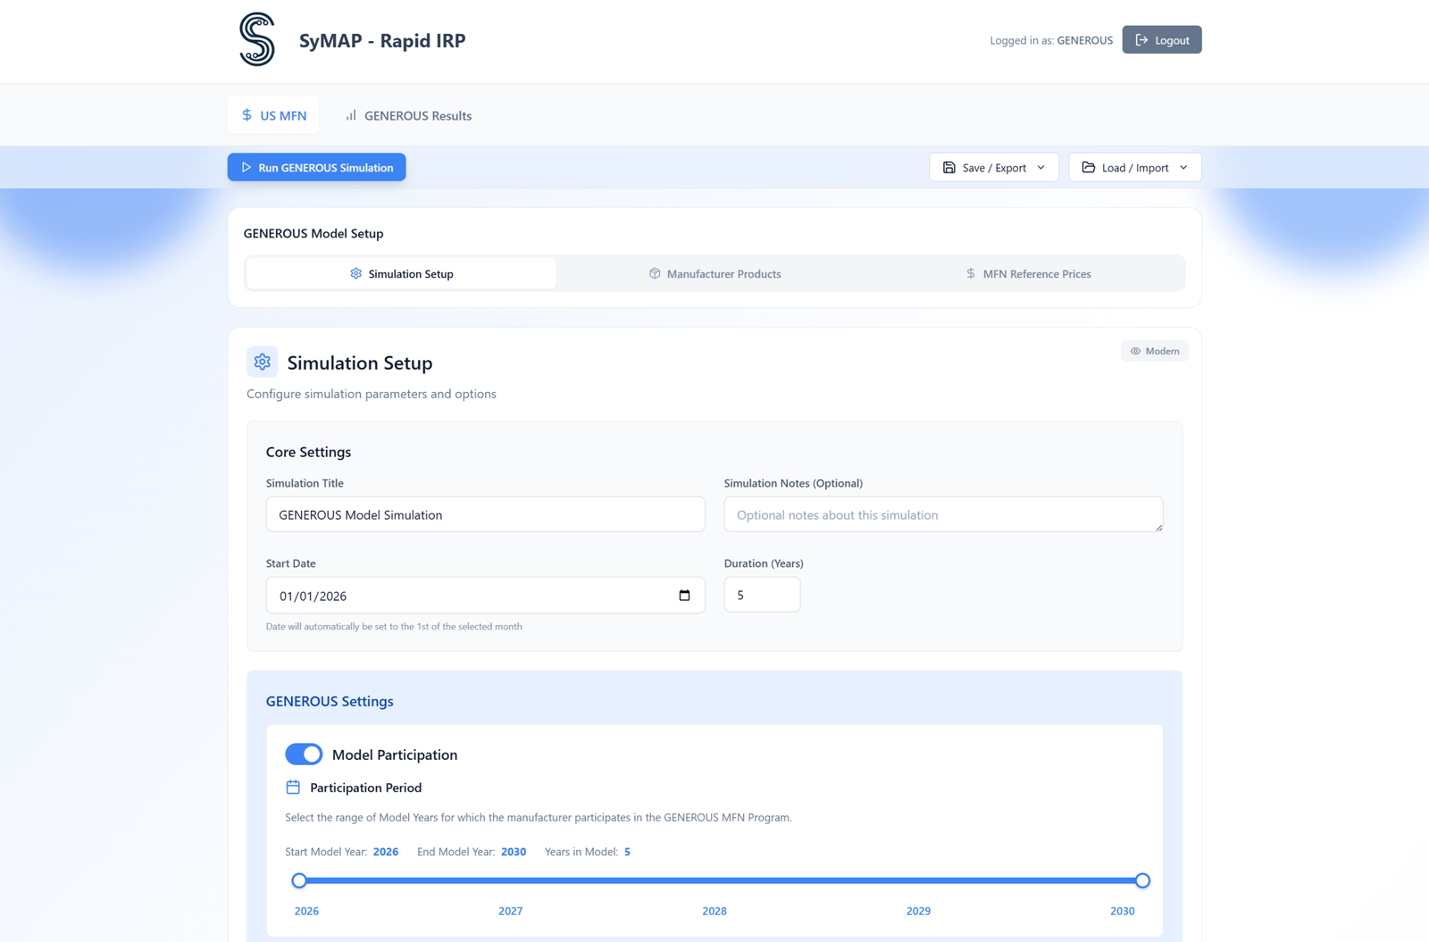This screenshot has height=942, width=1429.
Task: Click the logout icon in the Logout button
Action: 1142,39
